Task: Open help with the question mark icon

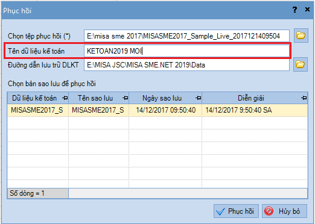Action: click(294, 10)
